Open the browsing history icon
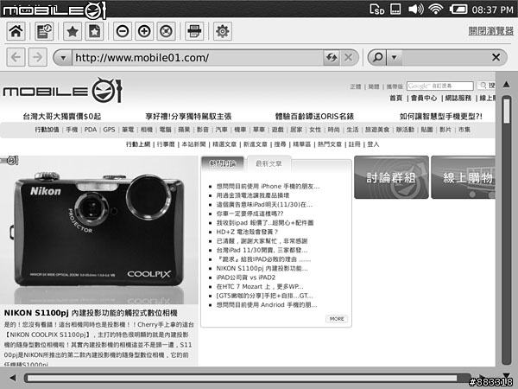 (44, 31)
